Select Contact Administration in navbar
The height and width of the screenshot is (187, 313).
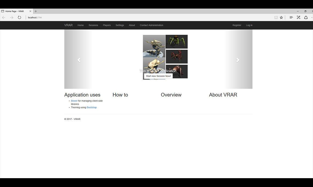[151, 25]
